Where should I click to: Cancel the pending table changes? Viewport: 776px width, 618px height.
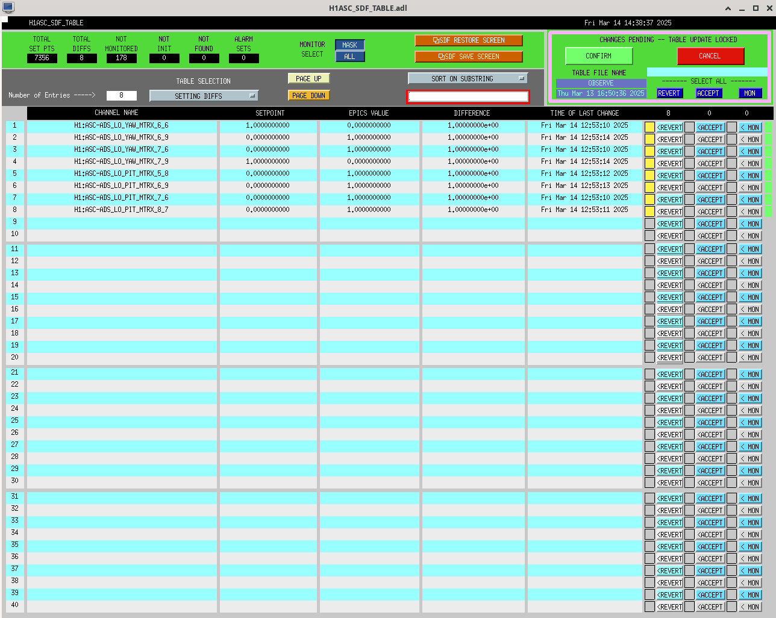710,56
